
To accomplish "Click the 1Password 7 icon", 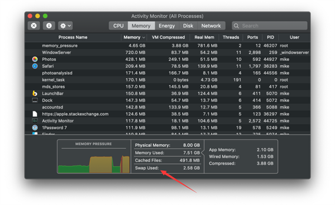I will coord(35,128).
